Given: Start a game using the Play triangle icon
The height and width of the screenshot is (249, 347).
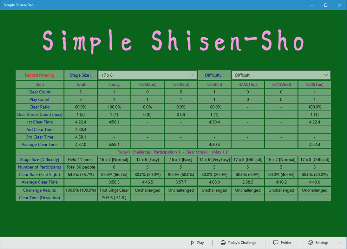Looking at the screenshot, I should tap(192, 243).
